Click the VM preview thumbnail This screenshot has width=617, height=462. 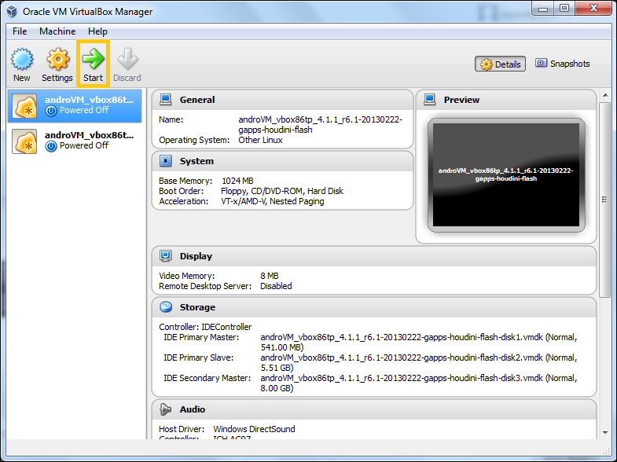pyautogui.click(x=506, y=175)
